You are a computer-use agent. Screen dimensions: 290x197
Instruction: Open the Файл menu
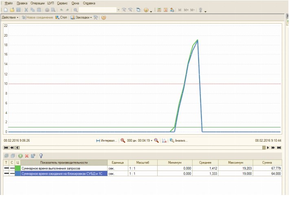tap(9, 3)
